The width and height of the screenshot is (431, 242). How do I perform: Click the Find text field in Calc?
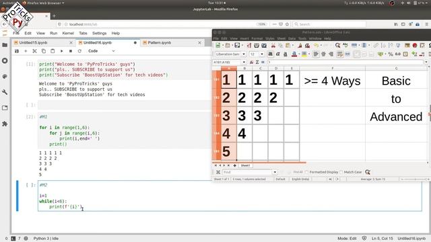coord(247,172)
